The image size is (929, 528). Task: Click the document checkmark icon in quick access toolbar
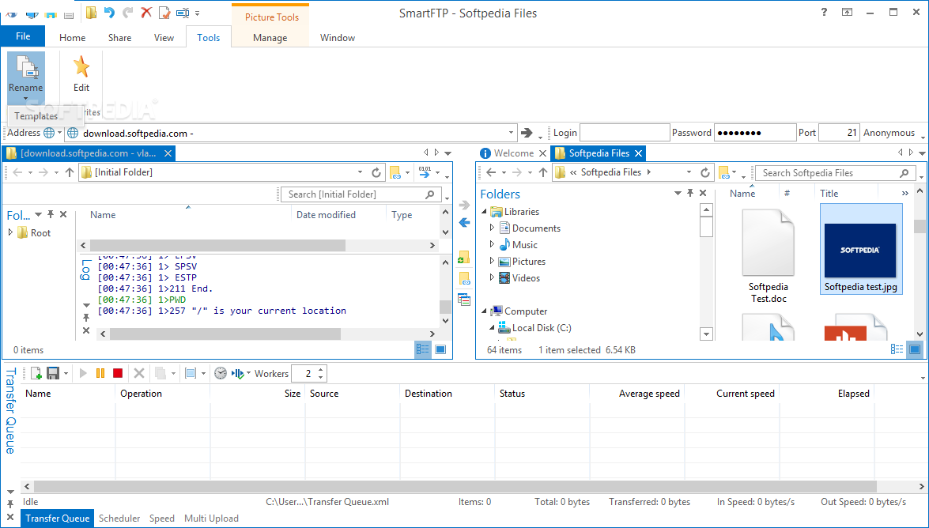[164, 13]
